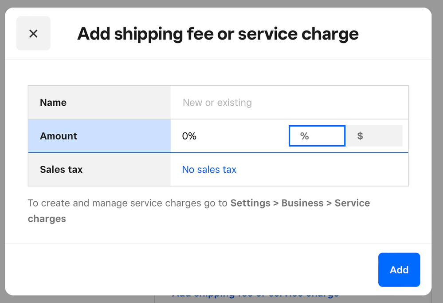Click Service charges in the helper text
This screenshot has width=443, height=303.
click(x=352, y=203)
